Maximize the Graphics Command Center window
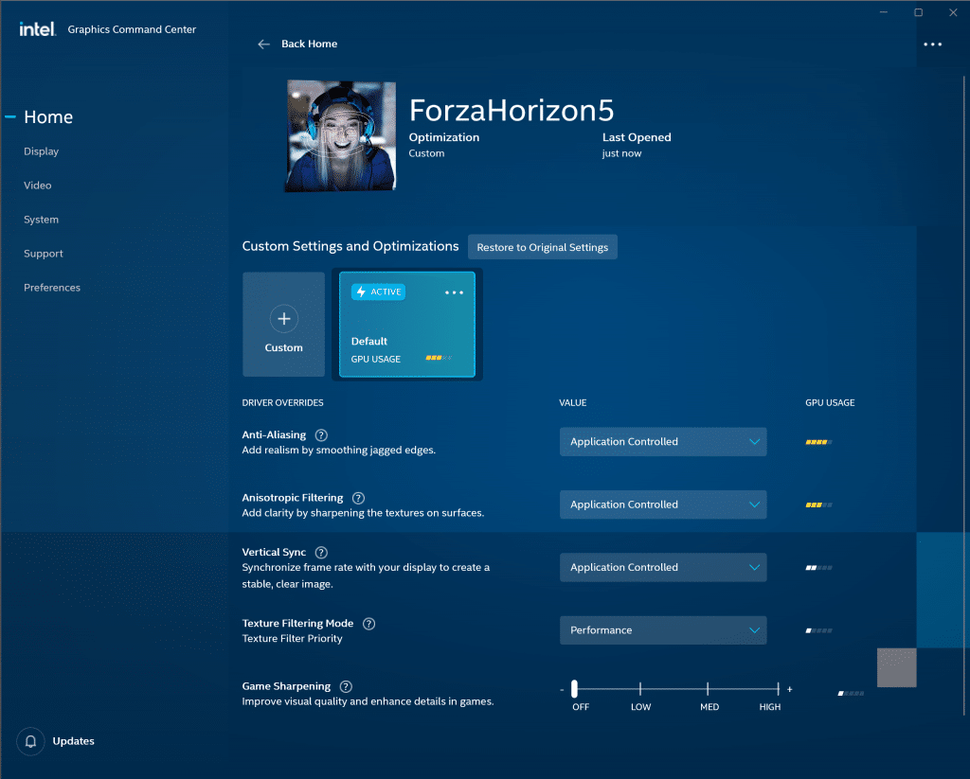The width and height of the screenshot is (970, 779). click(919, 12)
